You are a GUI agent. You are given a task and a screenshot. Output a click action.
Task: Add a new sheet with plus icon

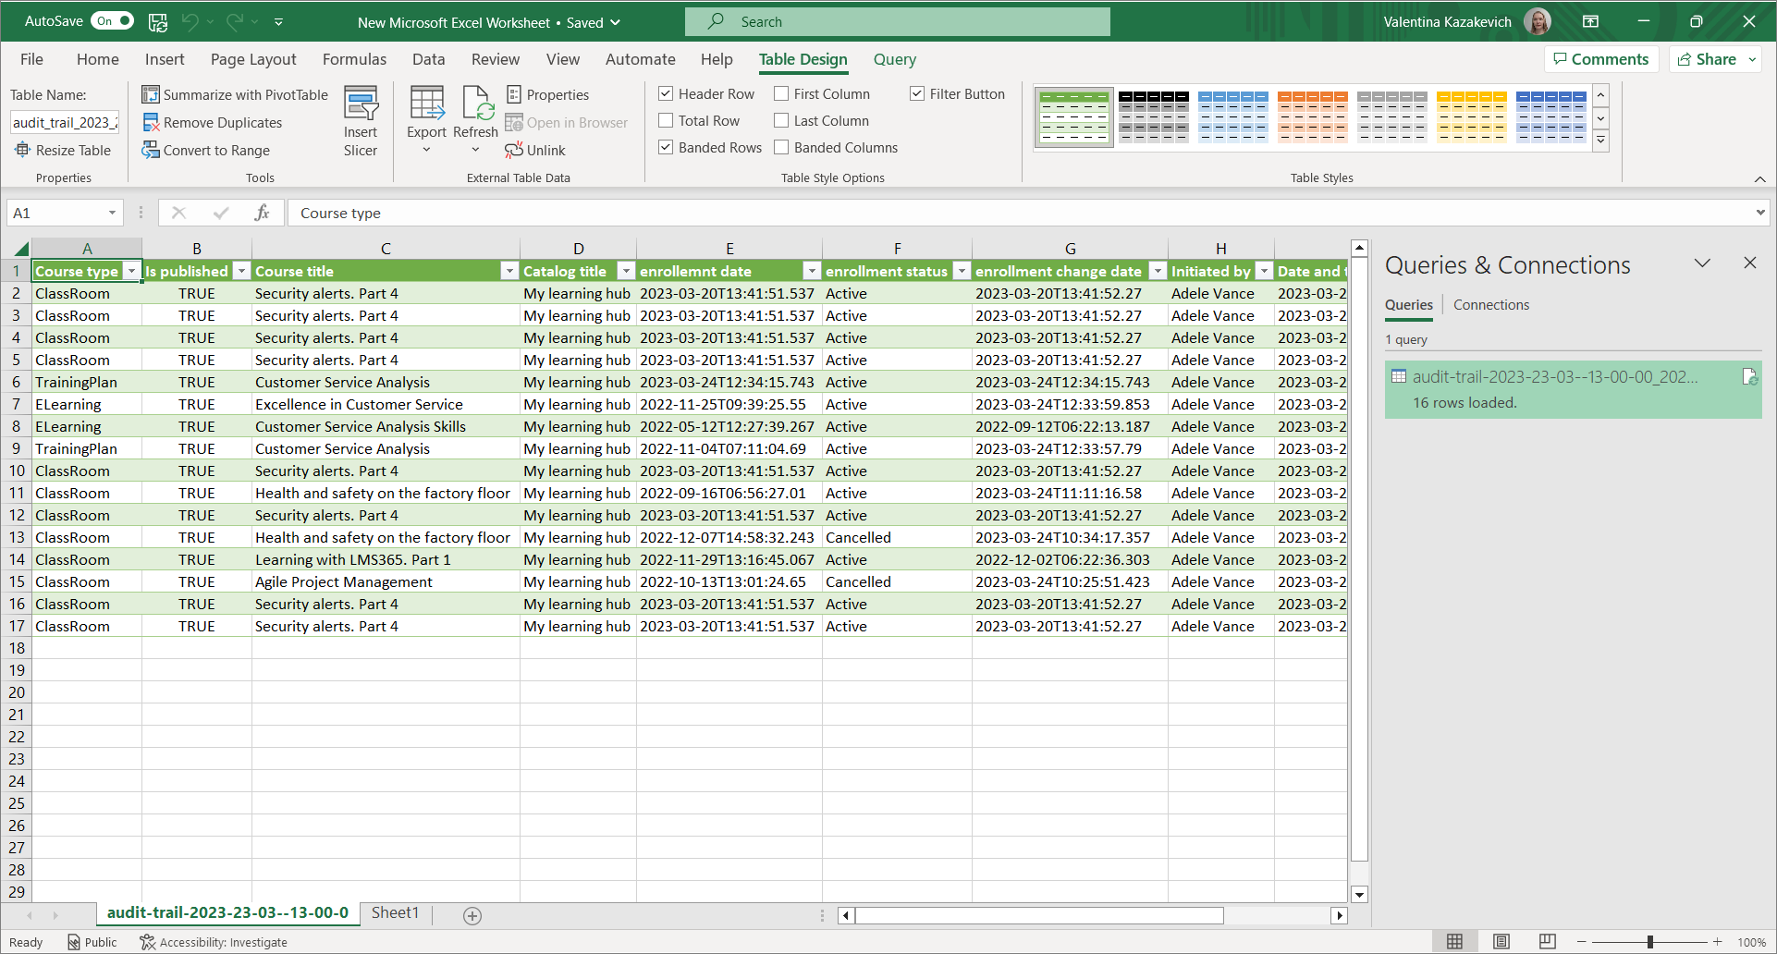(x=472, y=915)
